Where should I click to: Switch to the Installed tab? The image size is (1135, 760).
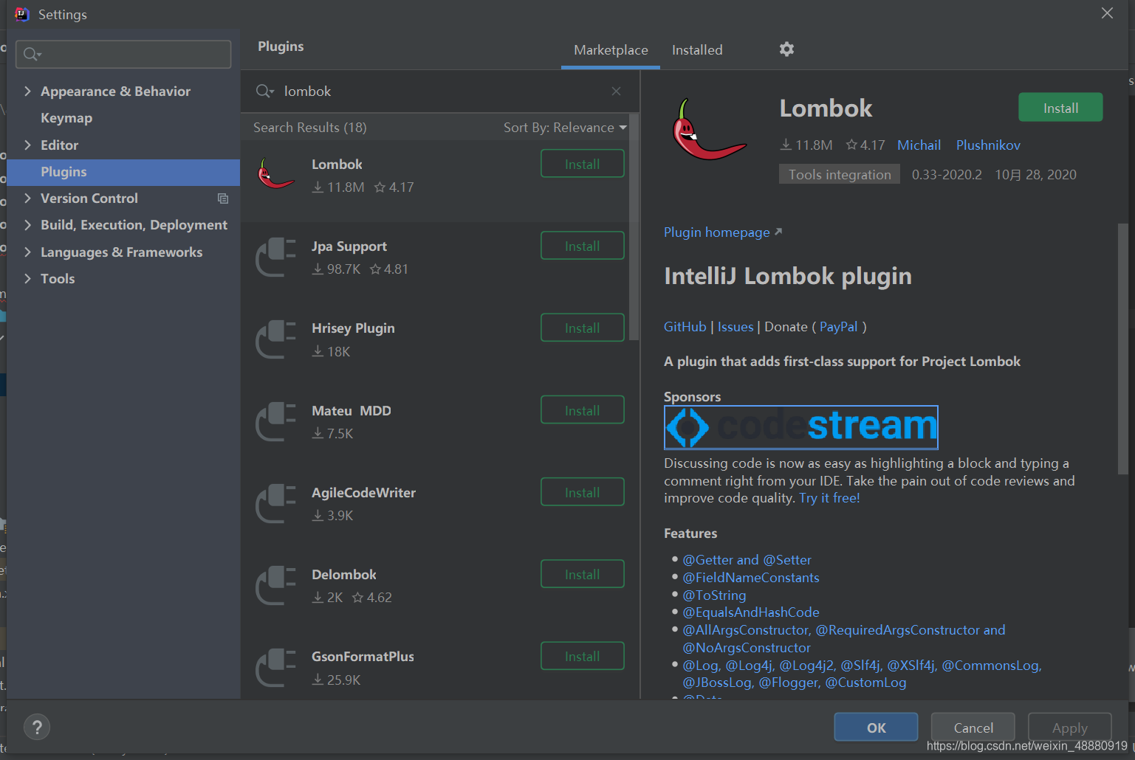[x=697, y=50]
